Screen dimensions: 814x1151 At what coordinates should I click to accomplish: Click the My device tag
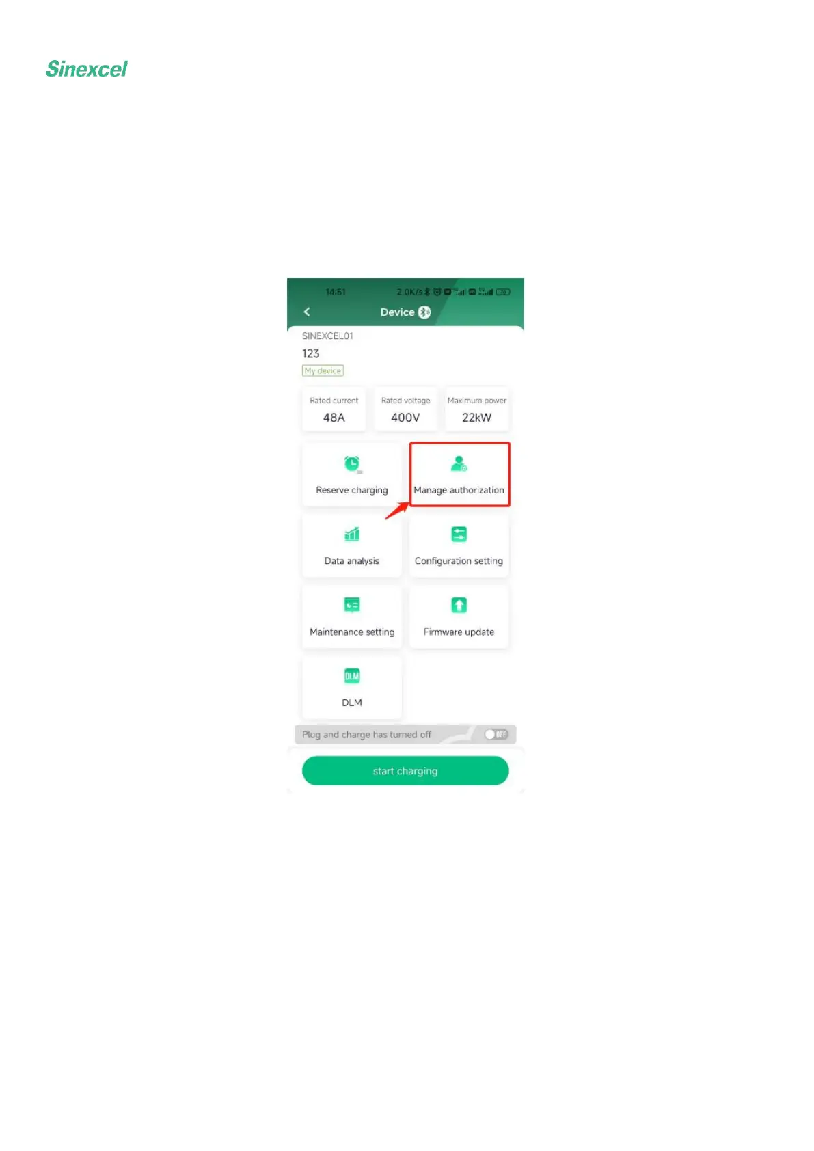coord(323,370)
